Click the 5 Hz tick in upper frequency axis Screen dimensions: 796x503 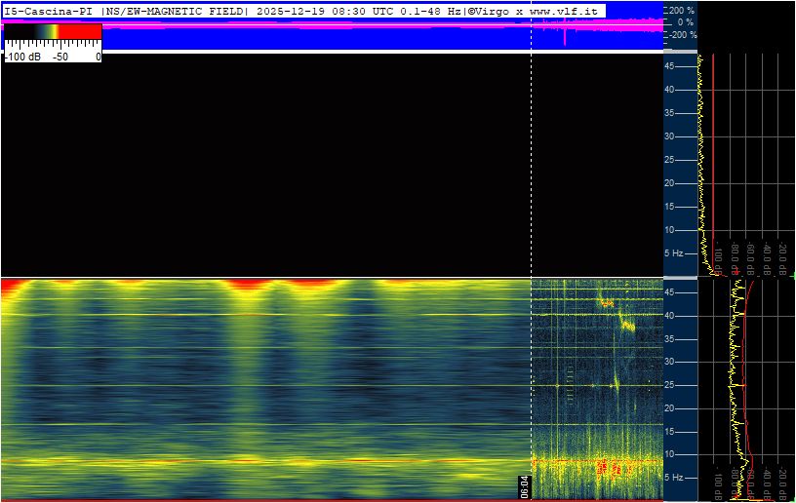(674, 253)
